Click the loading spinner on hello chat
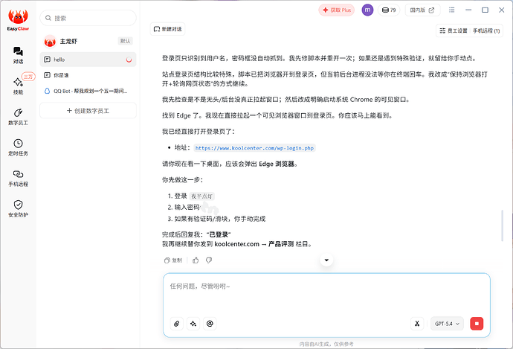 129,60
